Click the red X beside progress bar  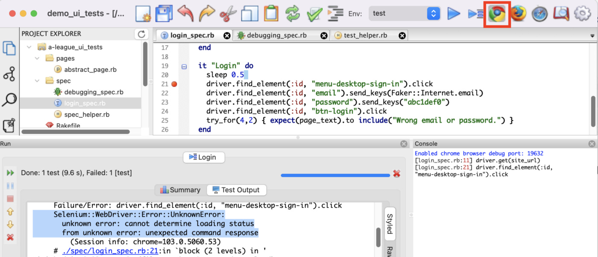point(396,173)
